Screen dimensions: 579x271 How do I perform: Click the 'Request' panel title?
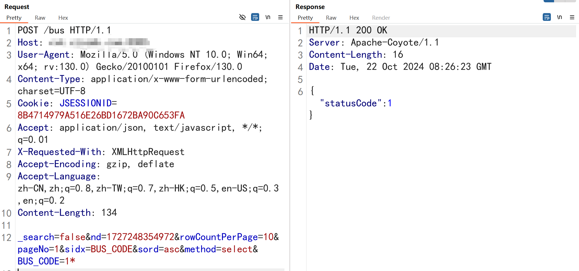tap(17, 7)
